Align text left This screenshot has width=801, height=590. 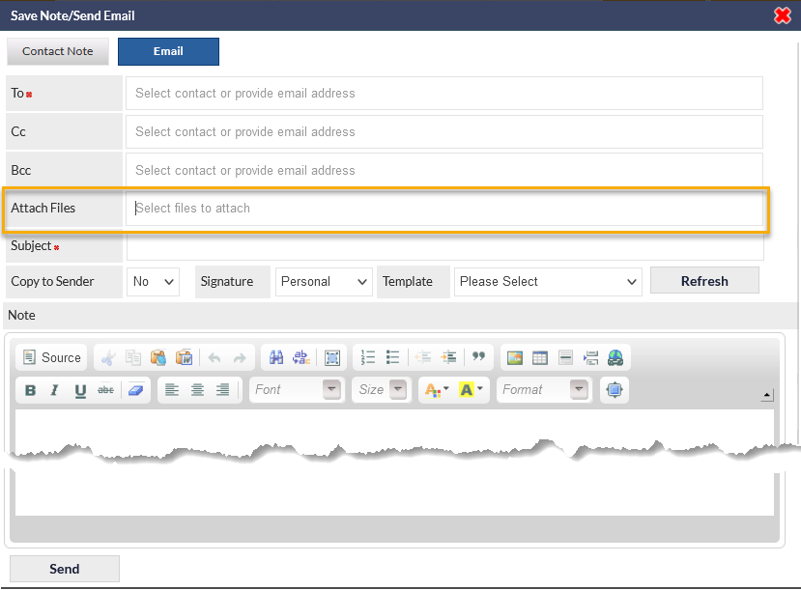coord(172,390)
